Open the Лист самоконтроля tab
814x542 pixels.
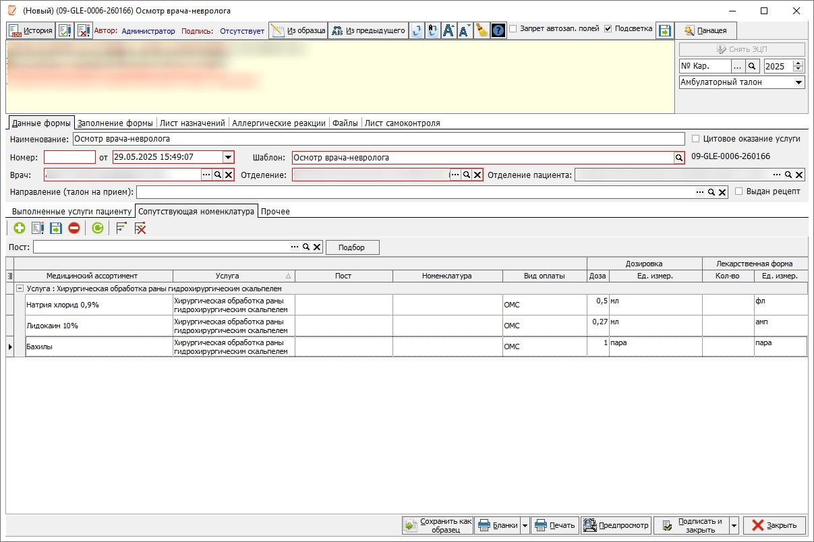403,123
